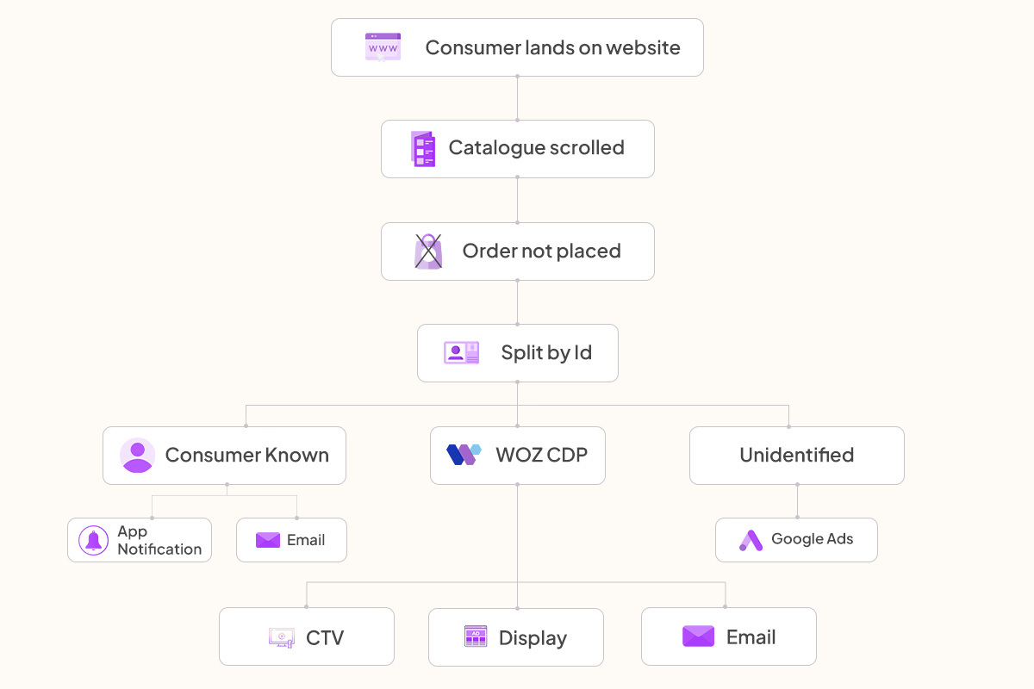This screenshot has height=689, width=1034.
Task: Click the Display label text
Action: [533, 638]
